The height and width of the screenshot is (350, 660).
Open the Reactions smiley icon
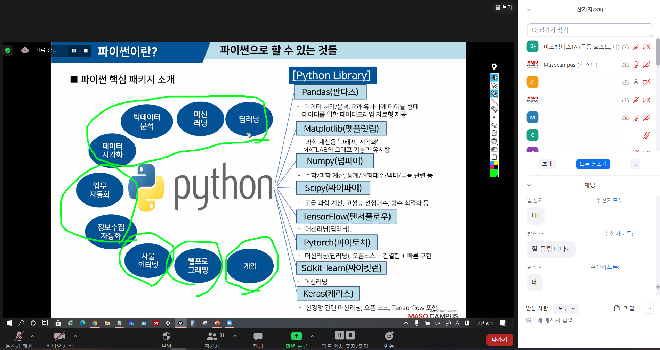coord(389,336)
